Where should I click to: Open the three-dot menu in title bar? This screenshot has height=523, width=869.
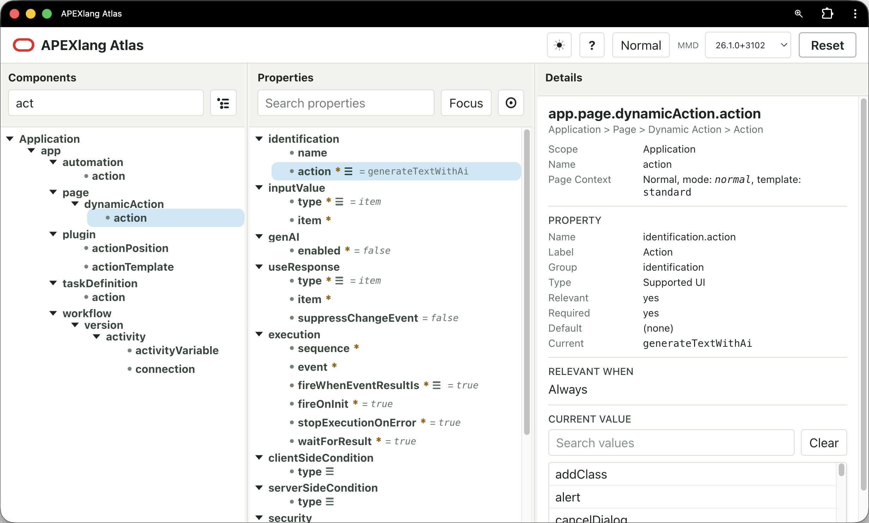(855, 13)
